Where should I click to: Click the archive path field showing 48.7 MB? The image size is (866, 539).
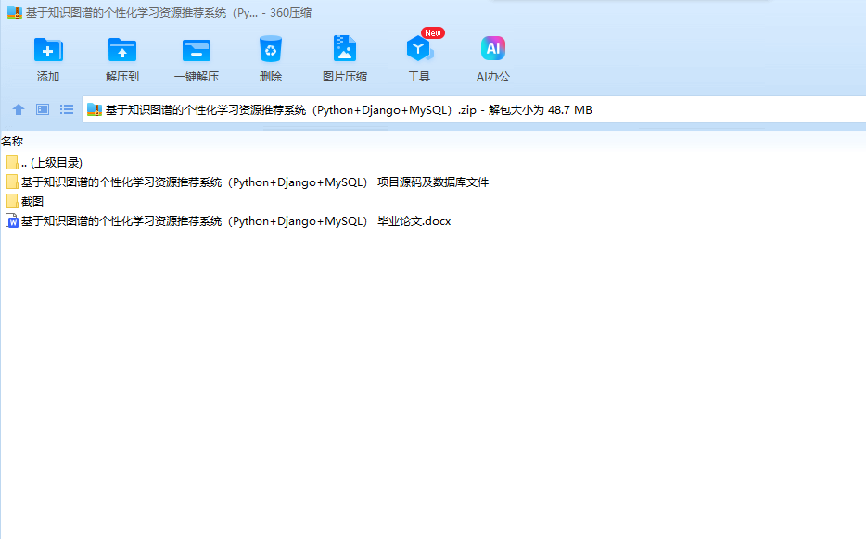click(x=474, y=110)
